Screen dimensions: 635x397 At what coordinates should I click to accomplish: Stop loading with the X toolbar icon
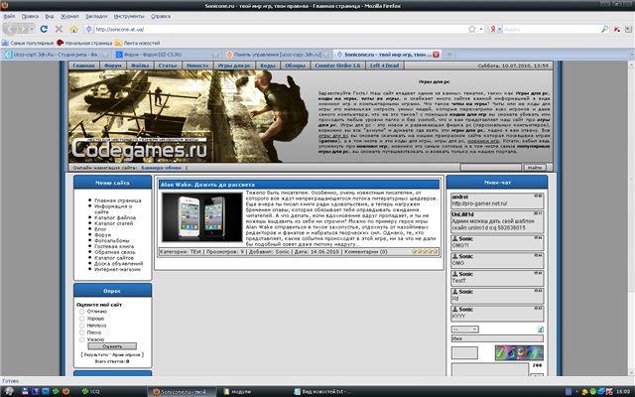pos(59,29)
